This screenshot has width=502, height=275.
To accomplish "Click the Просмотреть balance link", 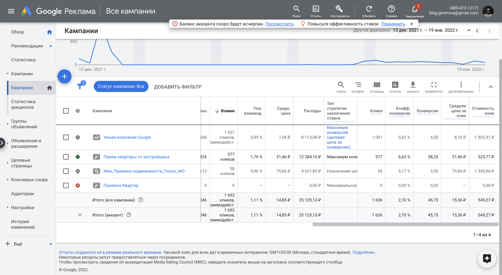I will pos(279,24).
